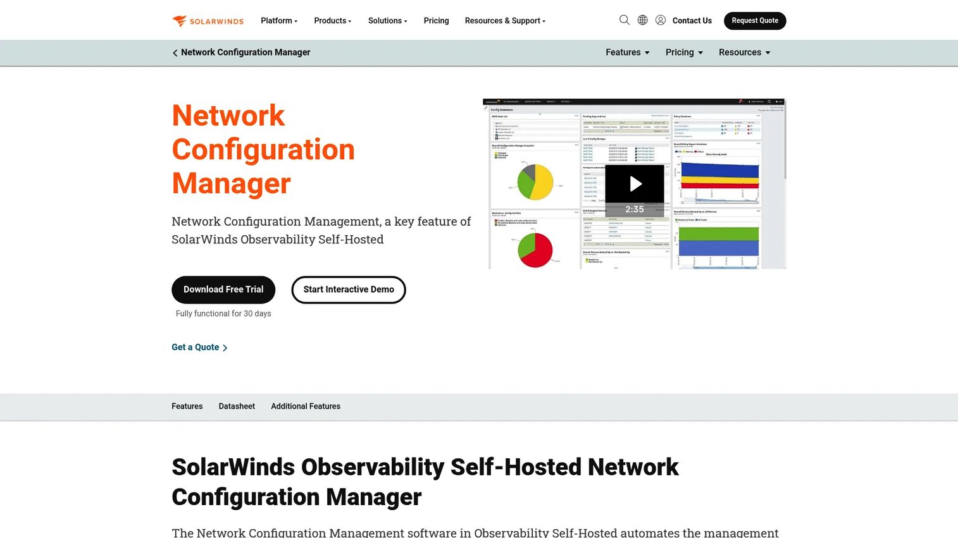Click the 'Network Configuration Management, a key feature' subtitle
Screen dimensions: 958x538
(321, 230)
